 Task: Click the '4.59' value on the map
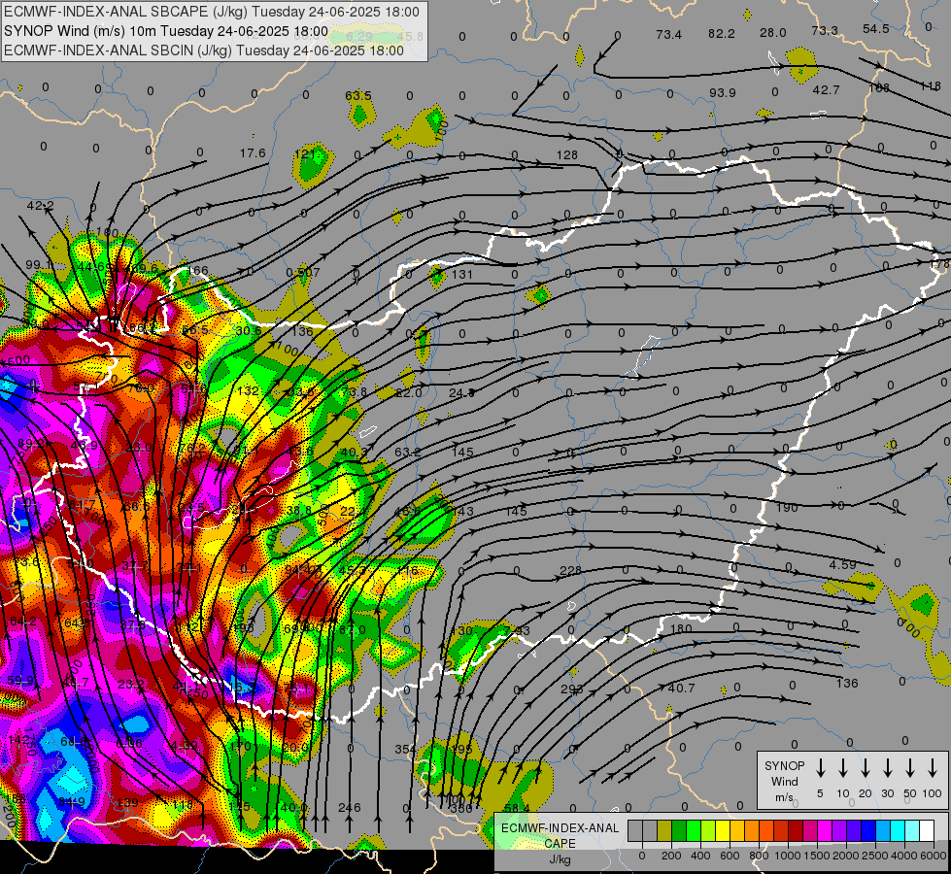pos(843,564)
